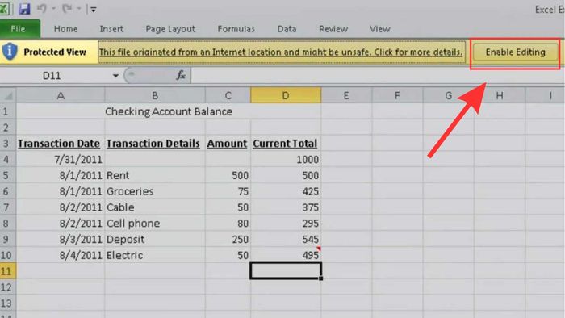Click into the formula bar field
Image resolution: width=565 pixels, height=318 pixels.
pyautogui.click(x=378, y=76)
